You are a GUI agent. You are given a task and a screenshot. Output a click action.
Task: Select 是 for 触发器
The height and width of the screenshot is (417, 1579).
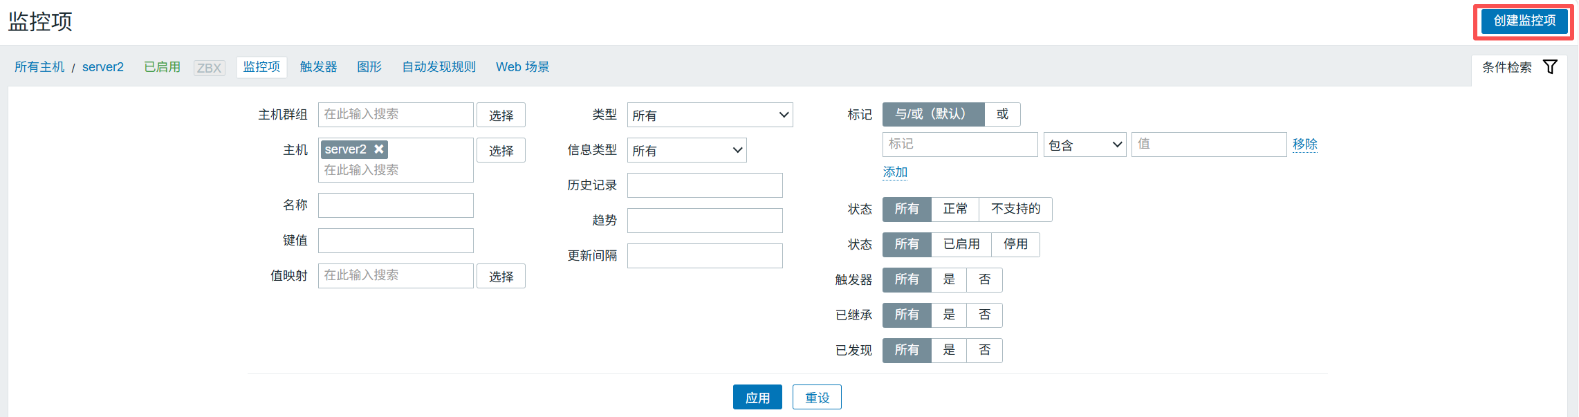949,279
